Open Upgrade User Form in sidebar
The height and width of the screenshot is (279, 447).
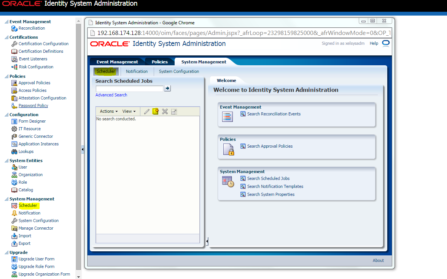pyautogui.click(x=37, y=259)
